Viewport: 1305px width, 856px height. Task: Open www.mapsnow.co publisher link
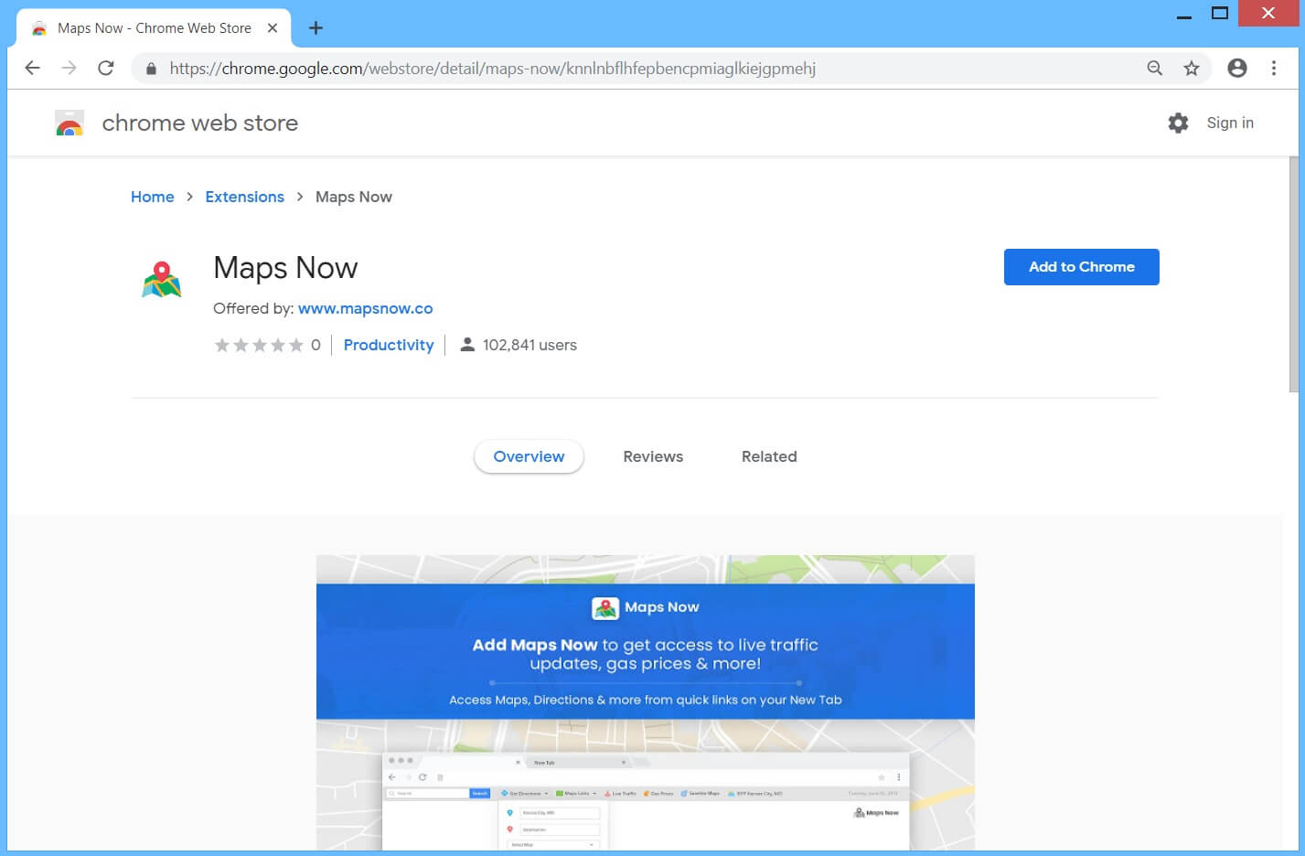(x=366, y=308)
